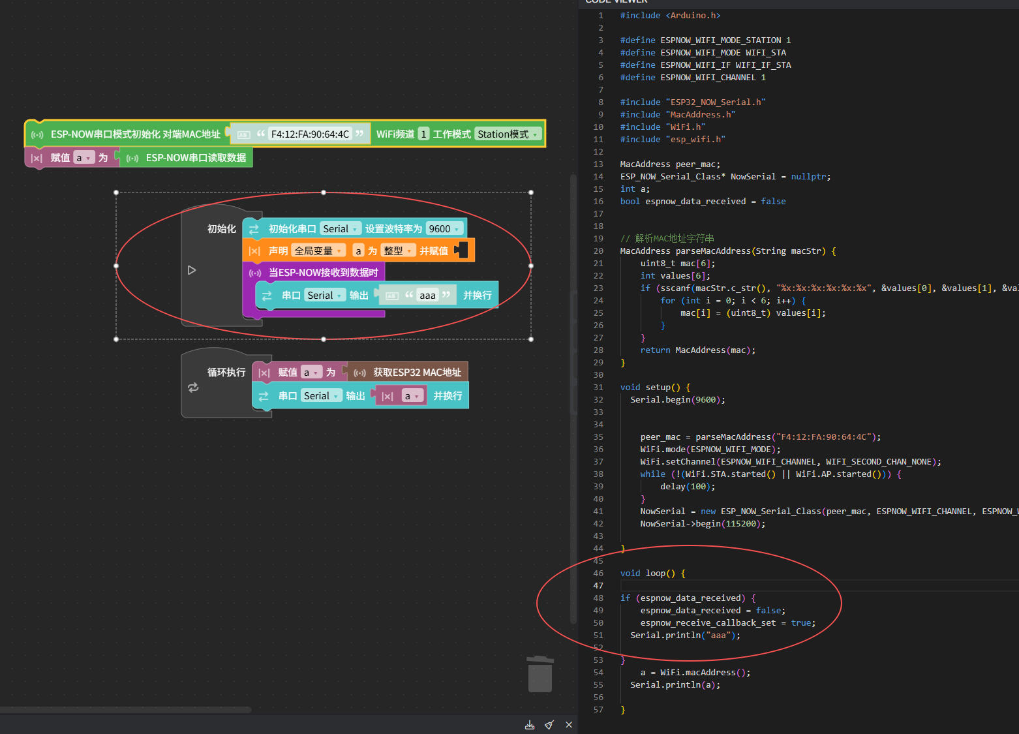Click the play triangle on the 初始化 block

click(192, 270)
